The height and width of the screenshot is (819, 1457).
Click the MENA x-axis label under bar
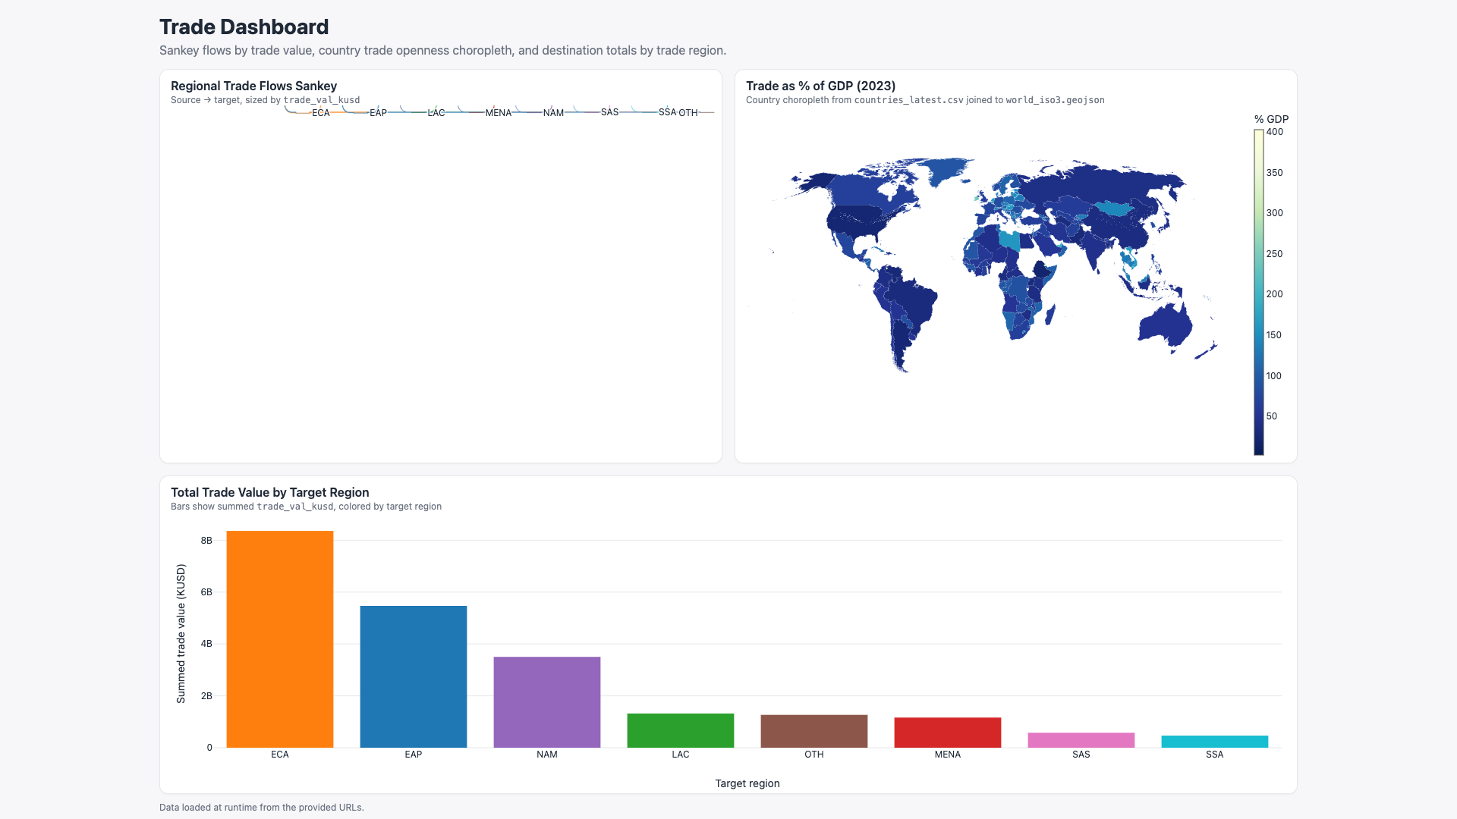click(x=948, y=755)
